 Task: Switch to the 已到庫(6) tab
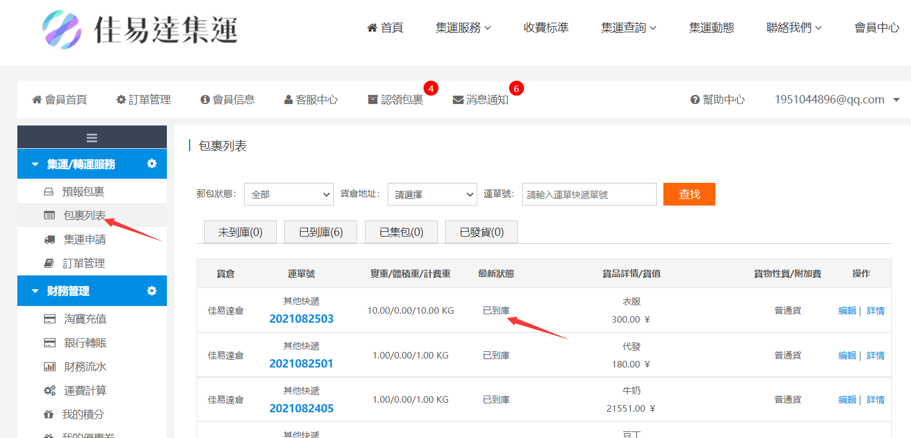pos(321,232)
